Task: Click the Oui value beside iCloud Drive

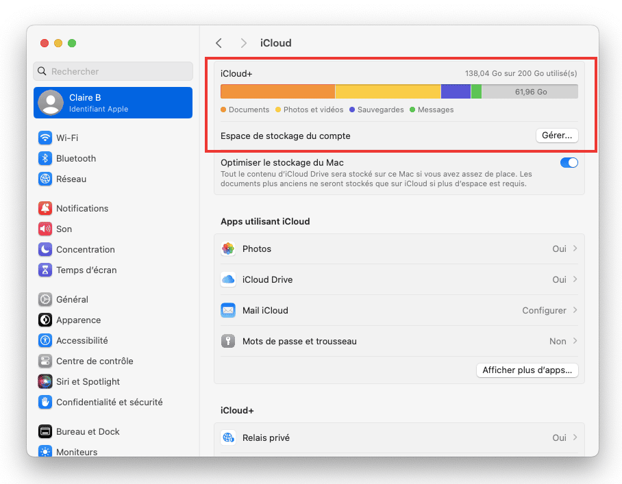Action: pyautogui.click(x=560, y=280)
